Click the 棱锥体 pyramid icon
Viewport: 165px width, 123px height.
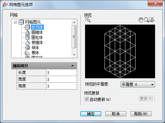tap(27, 42)
